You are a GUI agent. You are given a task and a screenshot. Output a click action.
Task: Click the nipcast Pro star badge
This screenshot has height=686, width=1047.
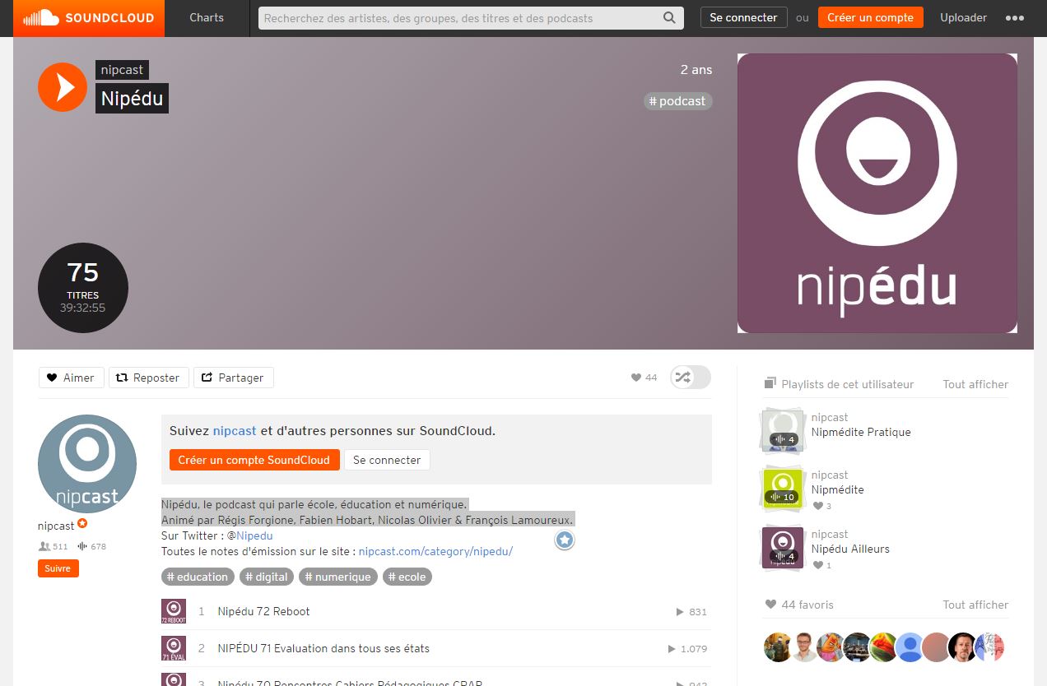82,524
